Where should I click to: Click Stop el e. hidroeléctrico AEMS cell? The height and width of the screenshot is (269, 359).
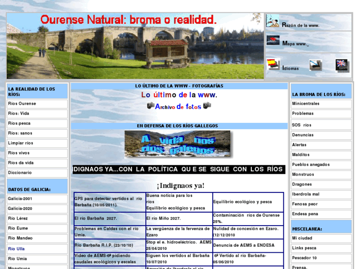[179, 245]
